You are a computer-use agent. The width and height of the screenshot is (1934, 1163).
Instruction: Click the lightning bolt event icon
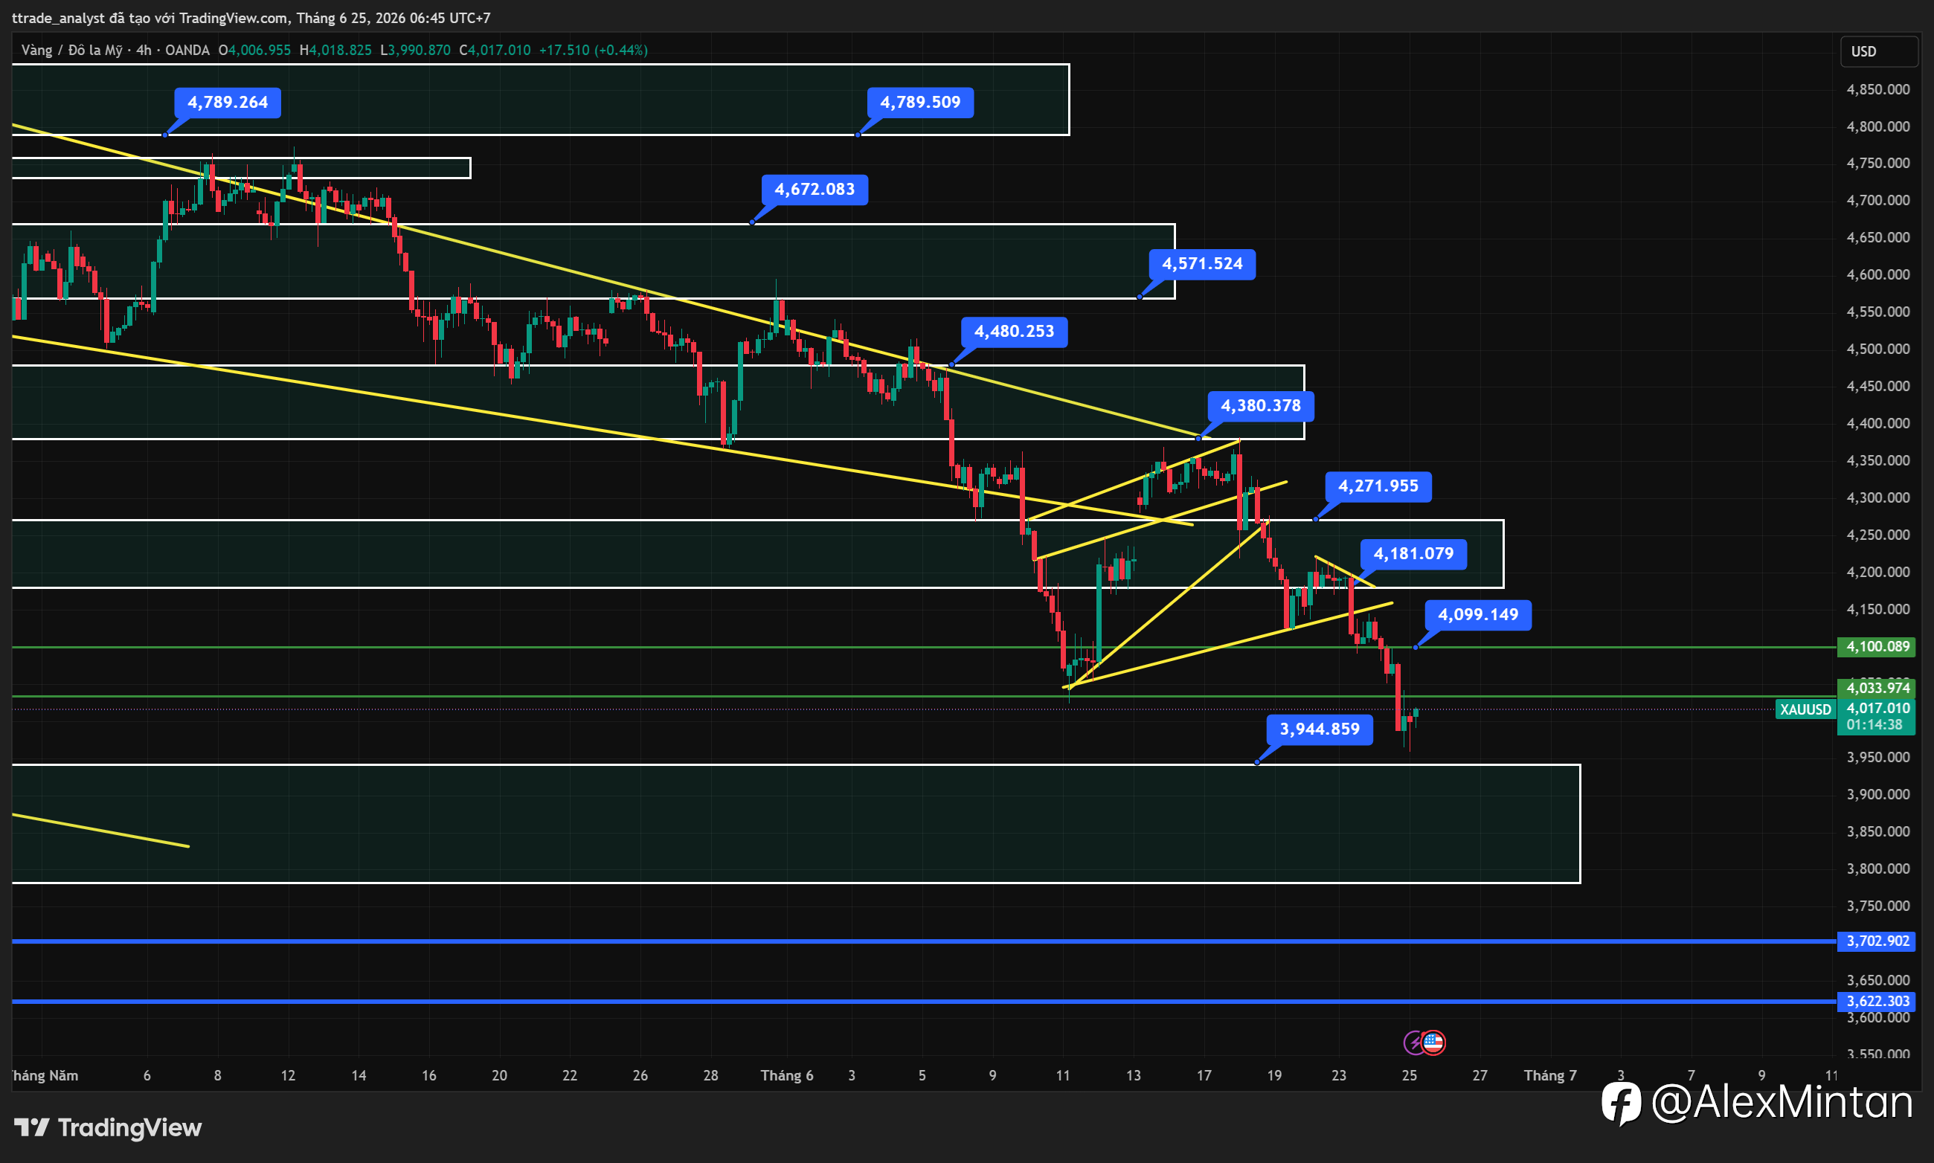[x=1413, y=1043]
